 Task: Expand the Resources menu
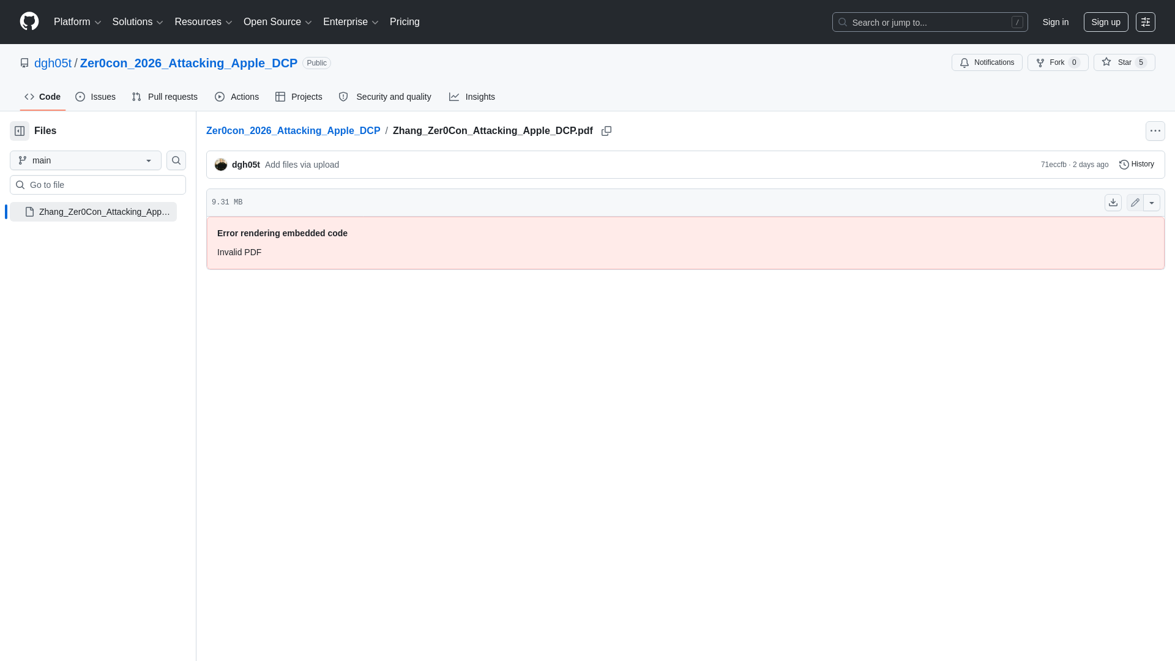203,22
